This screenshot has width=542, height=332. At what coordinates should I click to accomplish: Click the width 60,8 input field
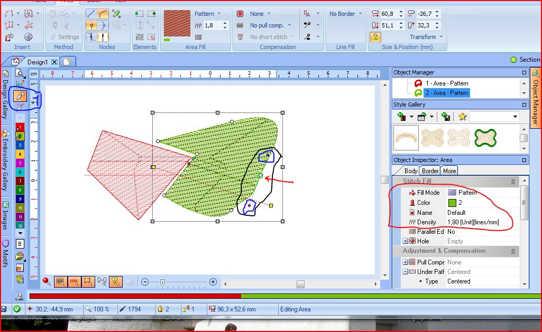point(389,14)
